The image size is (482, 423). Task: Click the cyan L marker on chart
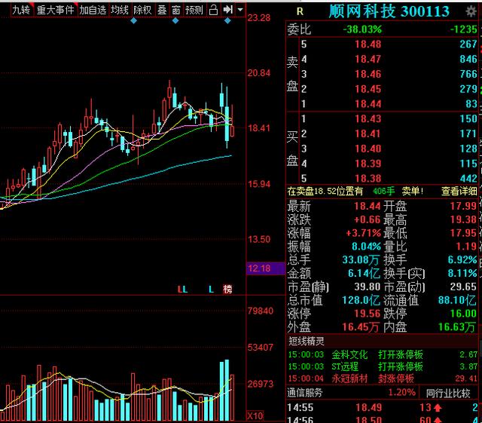pos(211,290)
